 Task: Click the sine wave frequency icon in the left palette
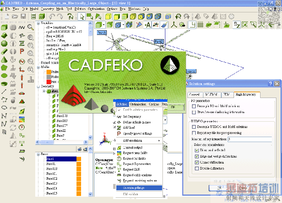coord(22,27)
